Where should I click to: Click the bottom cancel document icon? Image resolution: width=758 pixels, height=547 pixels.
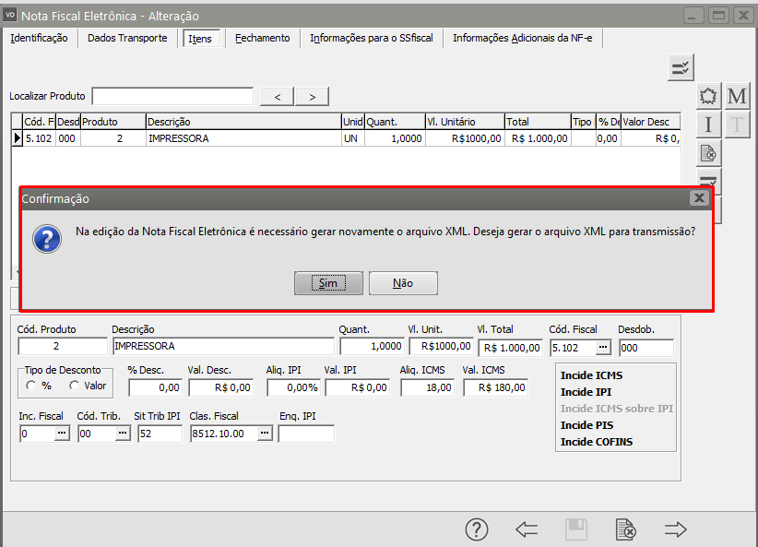625,529
